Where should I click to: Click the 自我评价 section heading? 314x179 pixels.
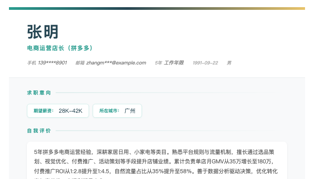pos(39,131)
